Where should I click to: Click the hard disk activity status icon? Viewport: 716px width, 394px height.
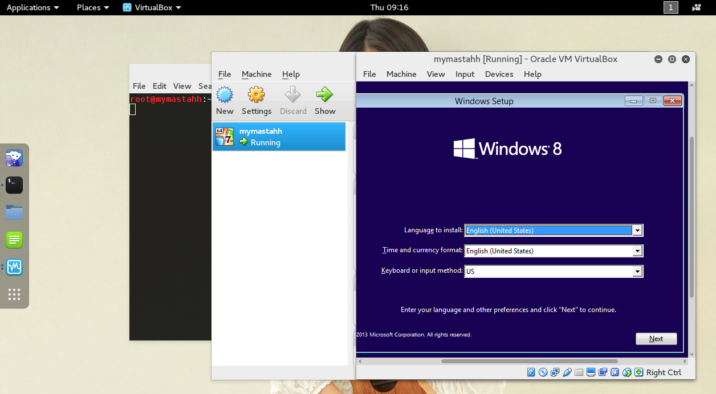pyautogui.click(x=531, y=372)
